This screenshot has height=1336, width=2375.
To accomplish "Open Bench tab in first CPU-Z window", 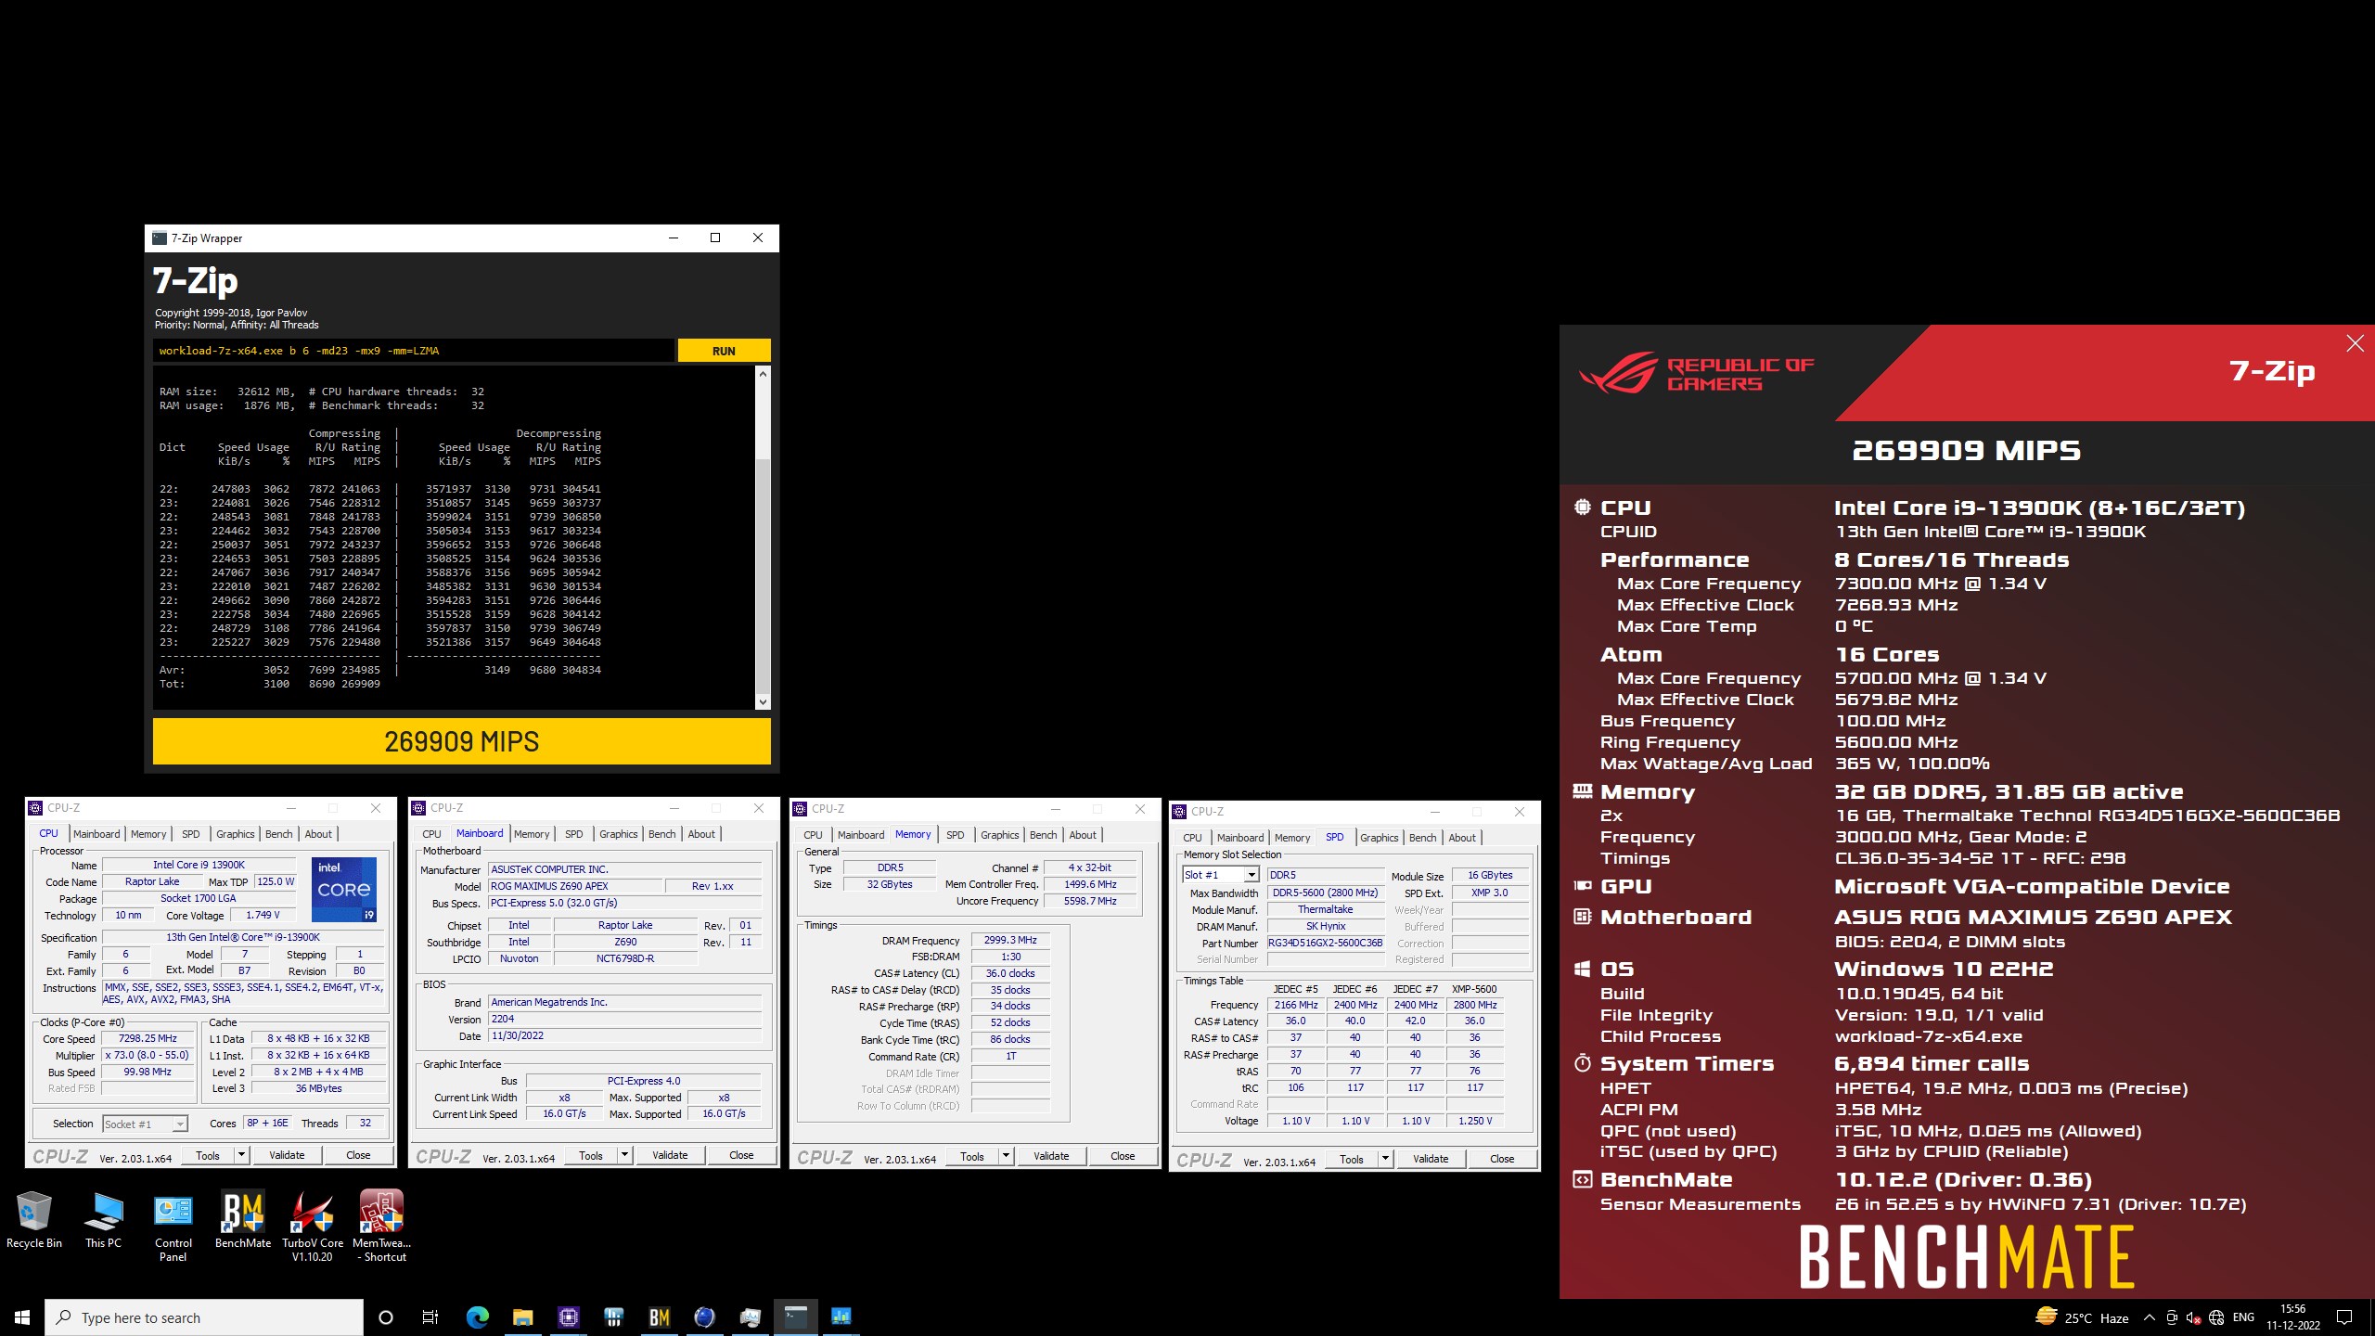I will 278,834.
